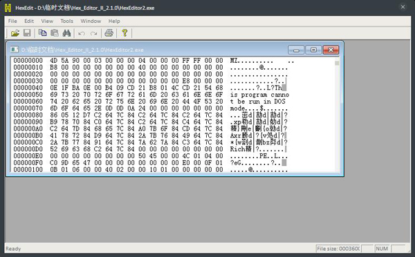Open the Edit menu
This screenshot has width=415, height=257.
29,21
